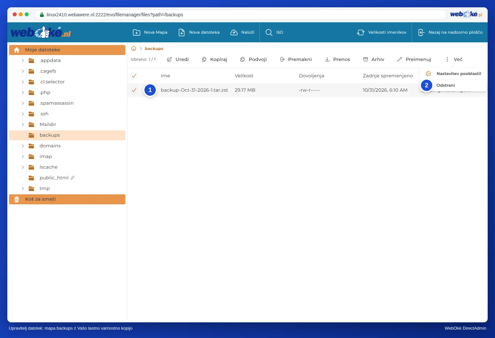The width and height of the screenshot is (495, 338).
Task: Click the home icon in the breadcrumb
Action: [134, 48]
